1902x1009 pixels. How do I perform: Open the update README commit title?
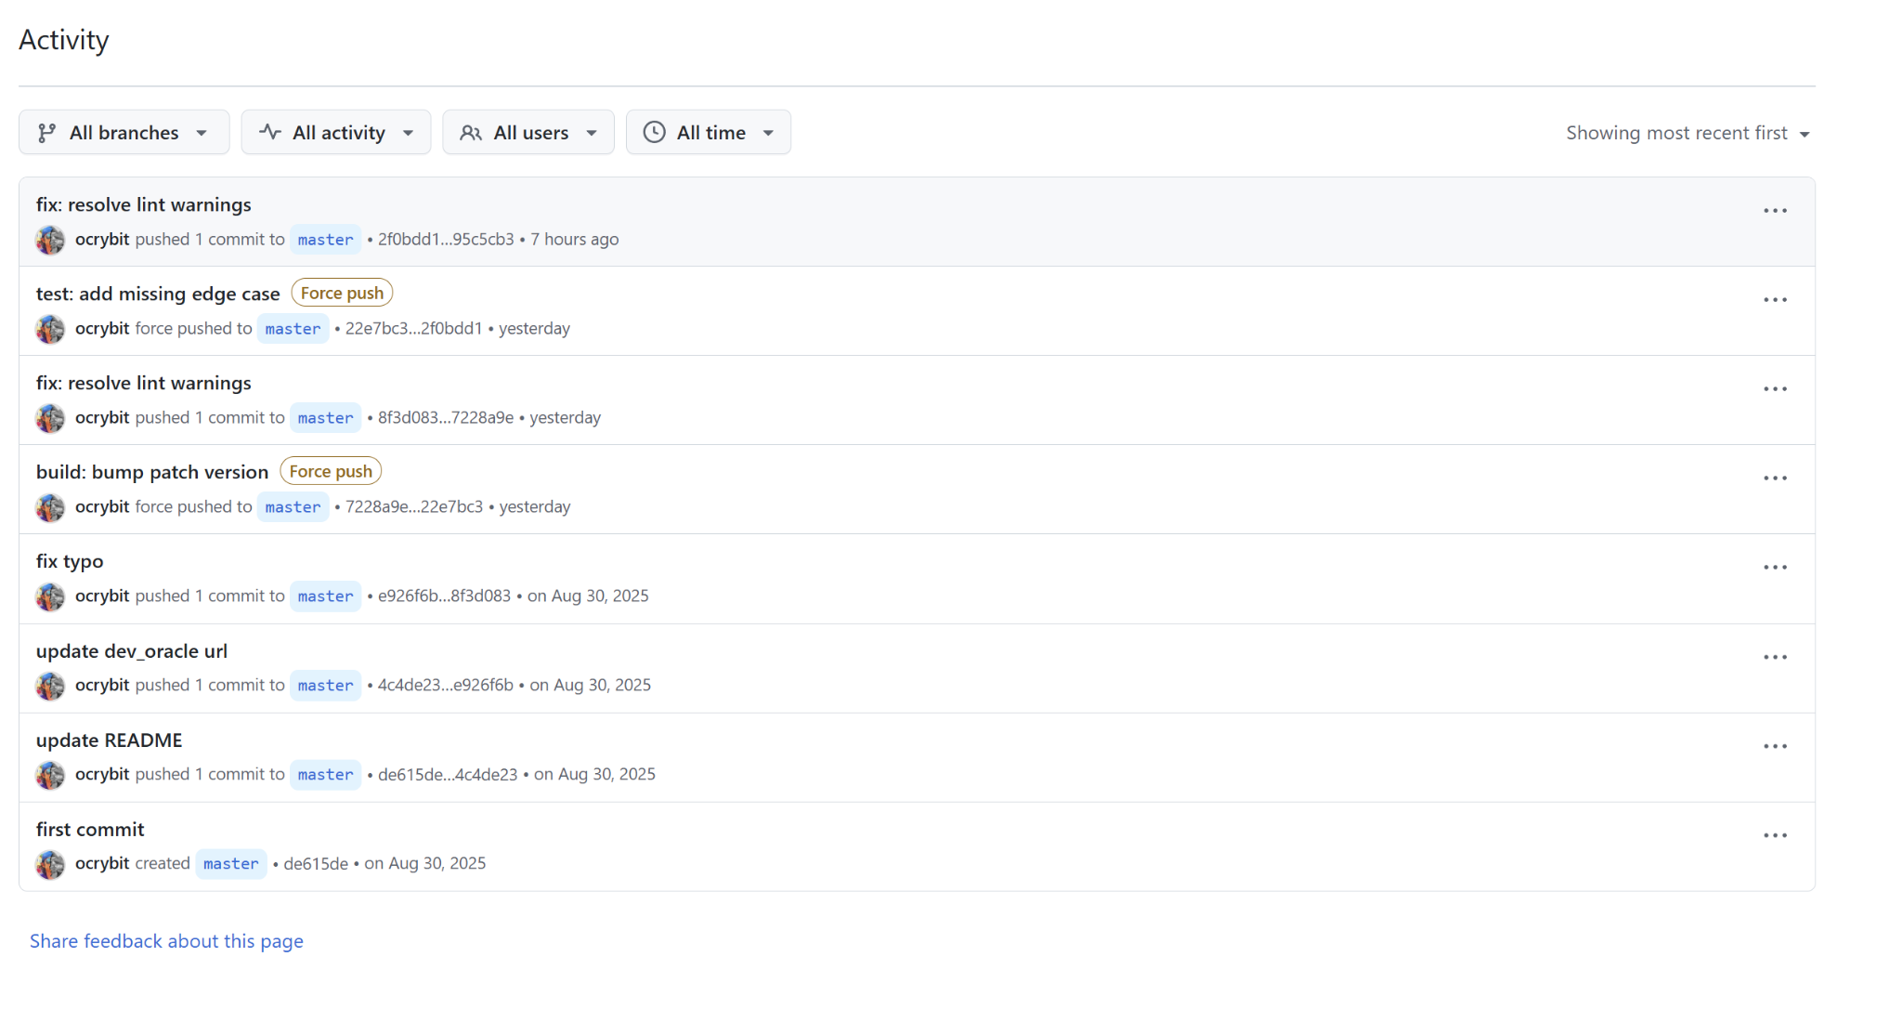coord(110,740)
